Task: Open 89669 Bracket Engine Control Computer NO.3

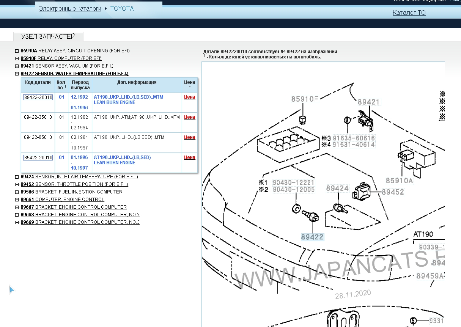Action: point(80,222)
